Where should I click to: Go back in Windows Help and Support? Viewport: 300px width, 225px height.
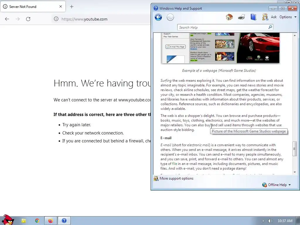[x=158, y=17]
